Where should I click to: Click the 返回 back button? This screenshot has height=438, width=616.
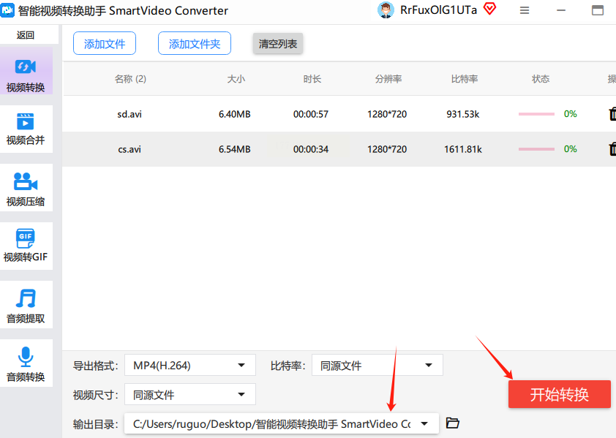tap(26, 35)
